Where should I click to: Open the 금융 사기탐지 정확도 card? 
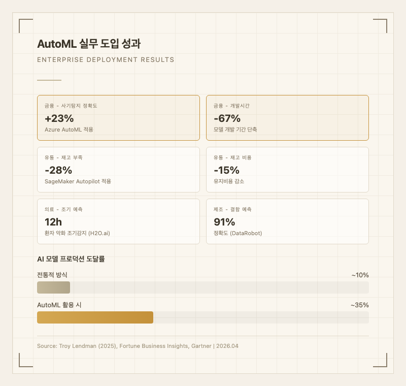pyautogui.click(x=152, y=118)
